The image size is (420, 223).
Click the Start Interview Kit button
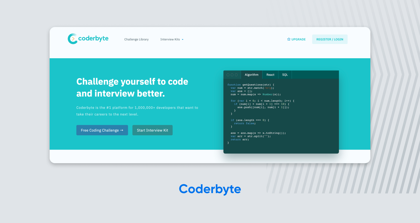[153, 130]
